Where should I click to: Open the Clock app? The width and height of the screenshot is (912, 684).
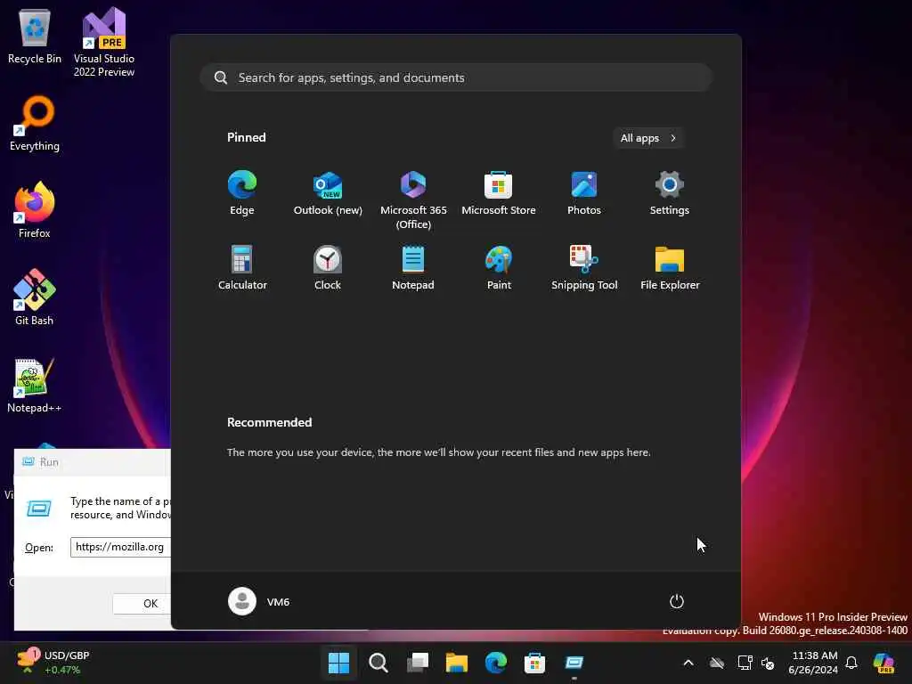328,268
